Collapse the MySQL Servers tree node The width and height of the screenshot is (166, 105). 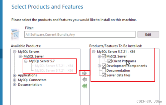pyautogui.click(x=15, y=52)
